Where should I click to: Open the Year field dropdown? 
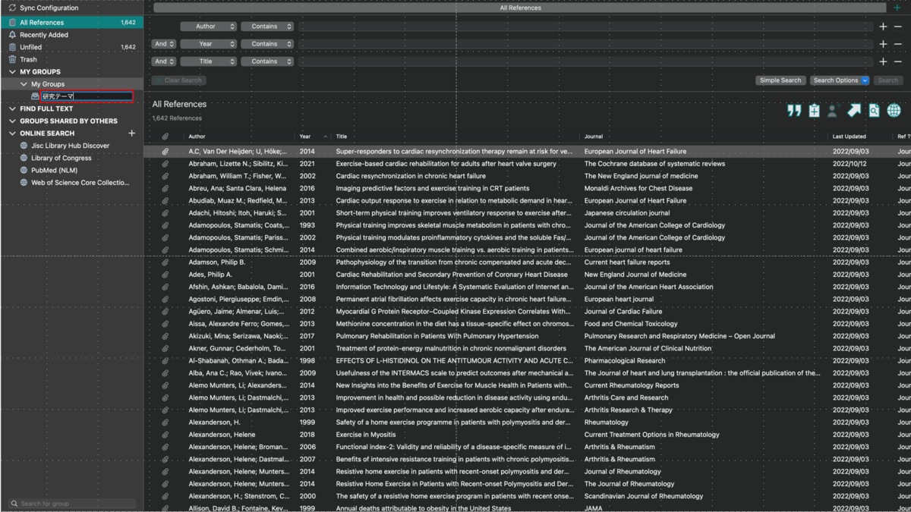(x=208, y=44)
